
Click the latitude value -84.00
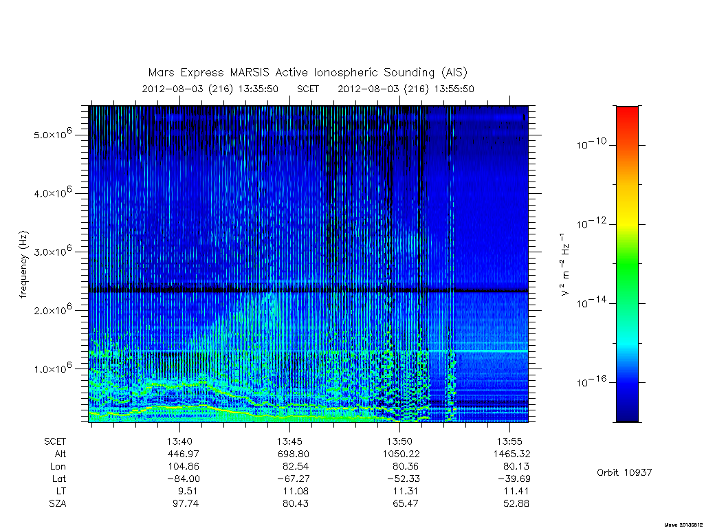(184, 478)
